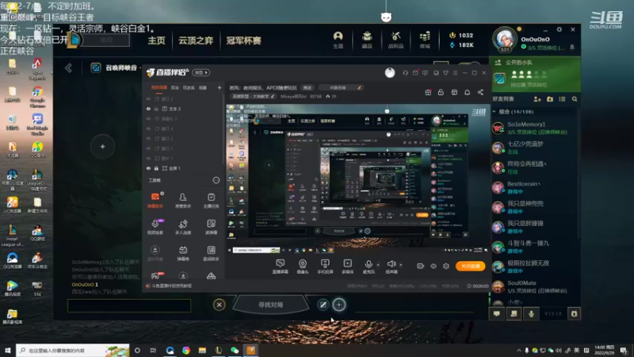Click lobby chat input field in League client

tap(129, 305)
